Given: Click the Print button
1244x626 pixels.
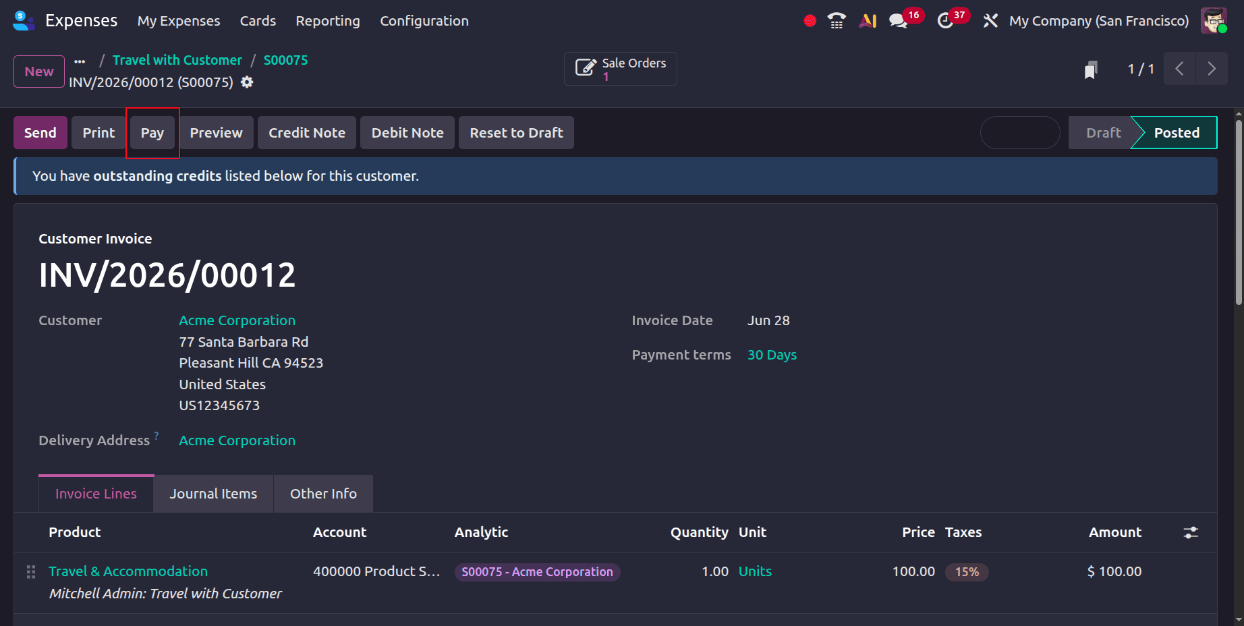Looking at the screenshot, I should tap(98, 133).
